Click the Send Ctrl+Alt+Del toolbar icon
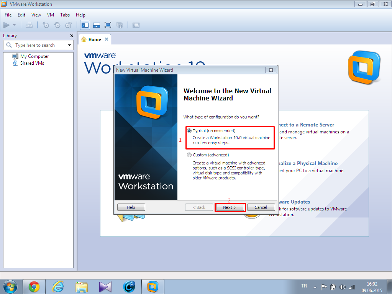 coord(29,25)
